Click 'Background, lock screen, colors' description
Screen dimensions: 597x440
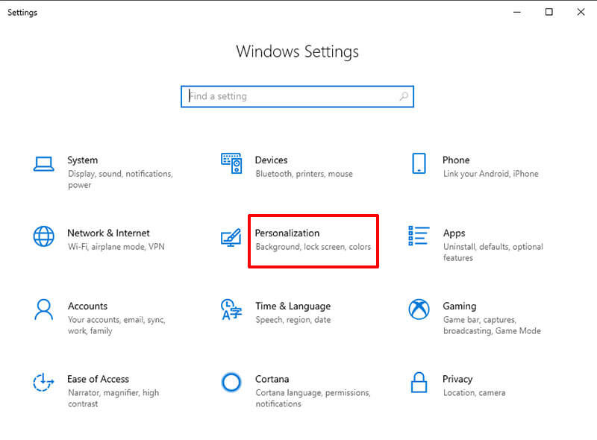click(313, 247)
